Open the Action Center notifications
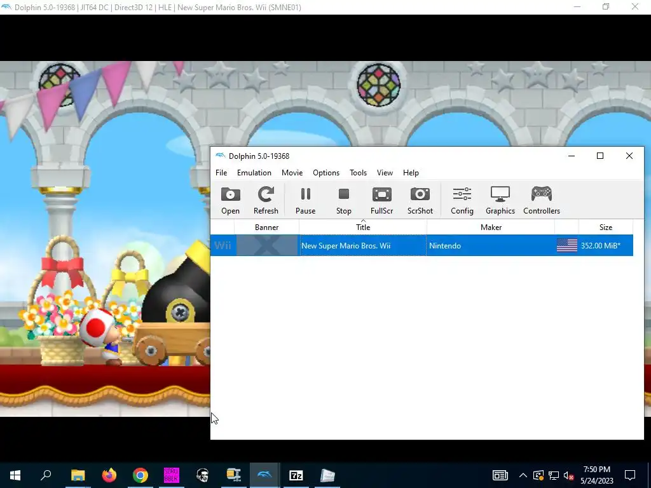Viewport: 651px width, 488px height. tap(630, 475)
